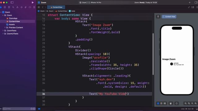Screen dimensions: 198x111
Task: Toggle the adjust editor options icon
Action: pyautogui.click(x=193, y=7)
